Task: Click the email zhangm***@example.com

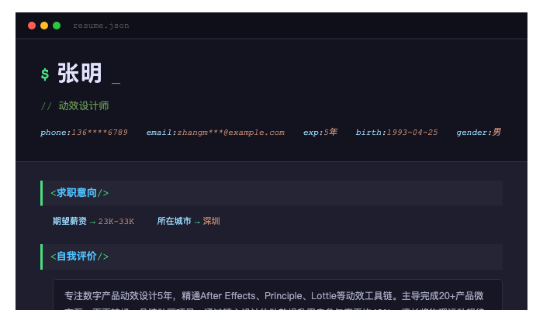Action: tap(231, 133)
